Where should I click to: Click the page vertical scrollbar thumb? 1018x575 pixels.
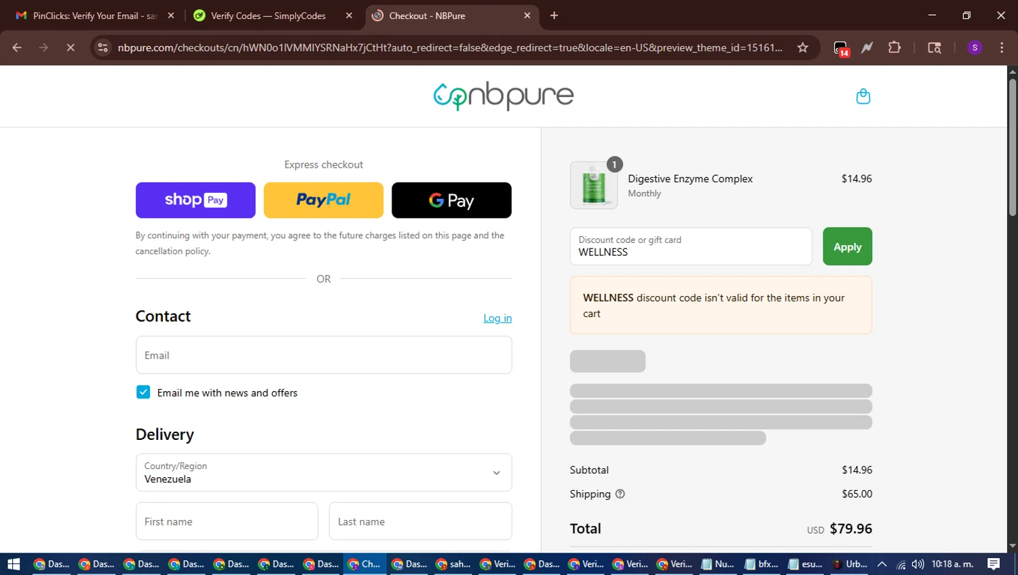[1012, 147]
